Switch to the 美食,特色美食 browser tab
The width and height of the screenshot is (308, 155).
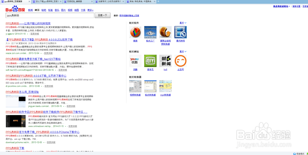141,2
